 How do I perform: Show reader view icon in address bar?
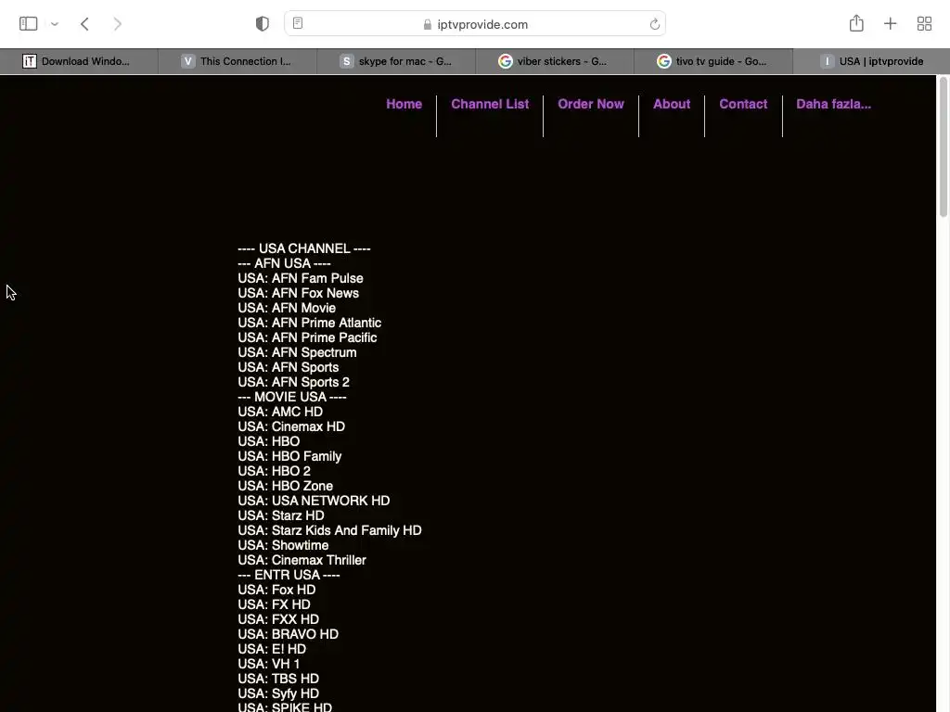pos(298,23)
